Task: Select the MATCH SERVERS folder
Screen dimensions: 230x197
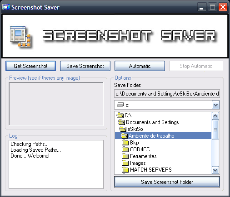Action: [x=147, y=170]
